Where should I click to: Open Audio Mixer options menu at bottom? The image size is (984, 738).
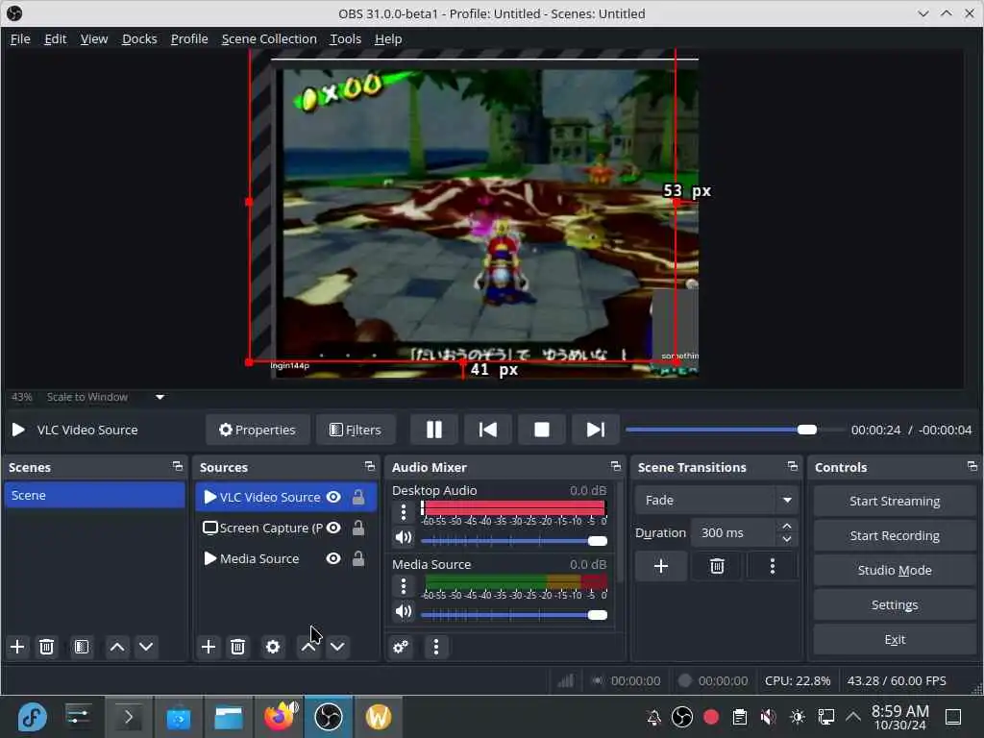pos(436,647)
